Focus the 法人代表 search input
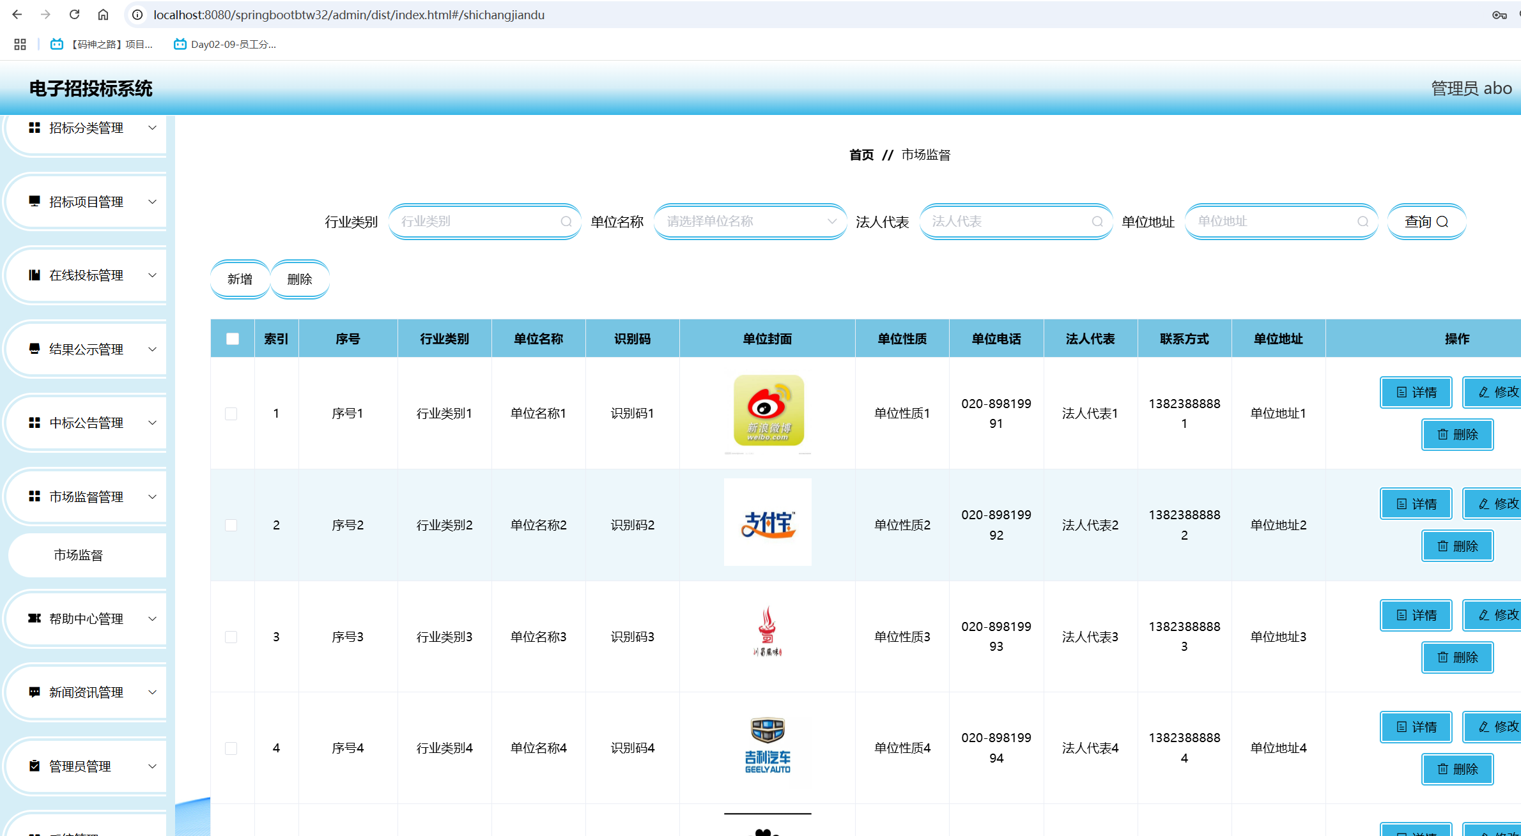 tap(1015, 222)
